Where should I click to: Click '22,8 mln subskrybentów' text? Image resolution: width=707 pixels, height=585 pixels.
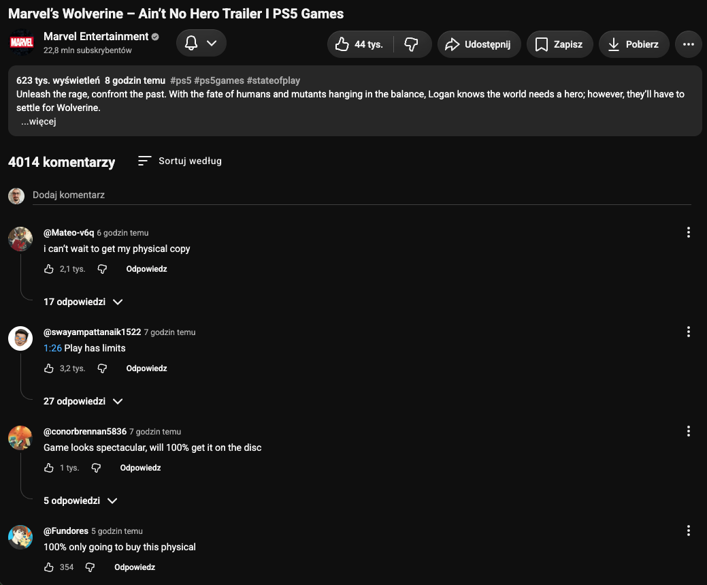tap(88, 50)
